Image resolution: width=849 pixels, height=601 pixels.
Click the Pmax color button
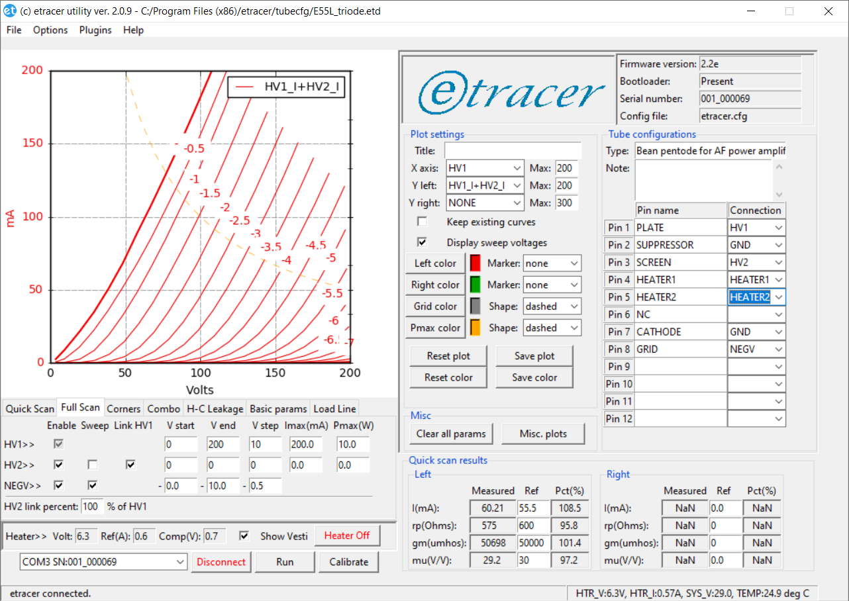point(435,328)
